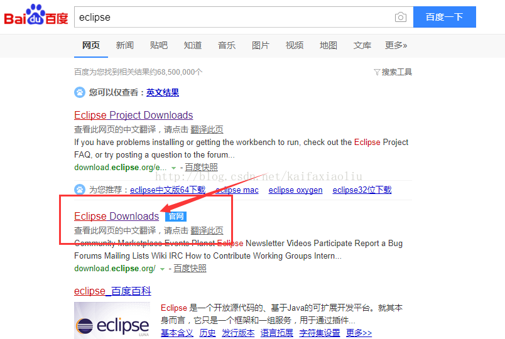Switch to the 贴吧 tab

[x=159, y=45]
